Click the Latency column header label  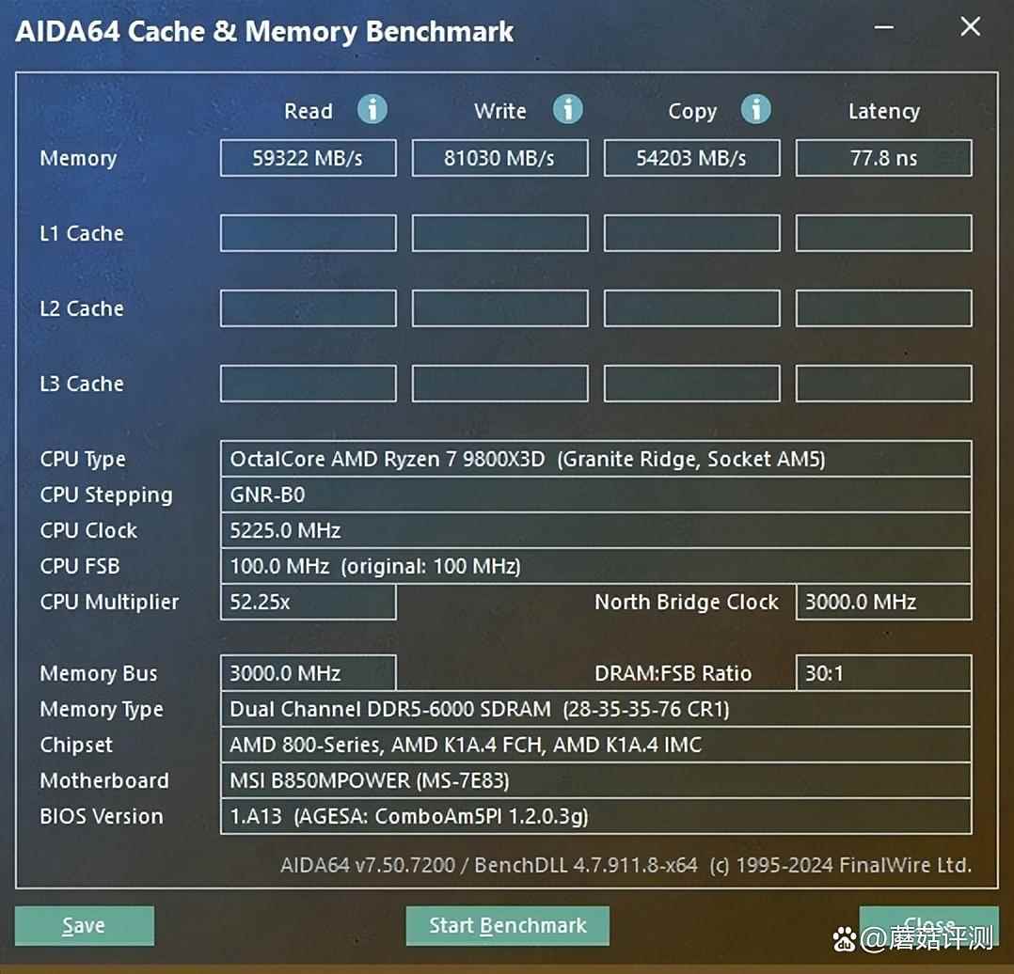(x=884, y=112)
